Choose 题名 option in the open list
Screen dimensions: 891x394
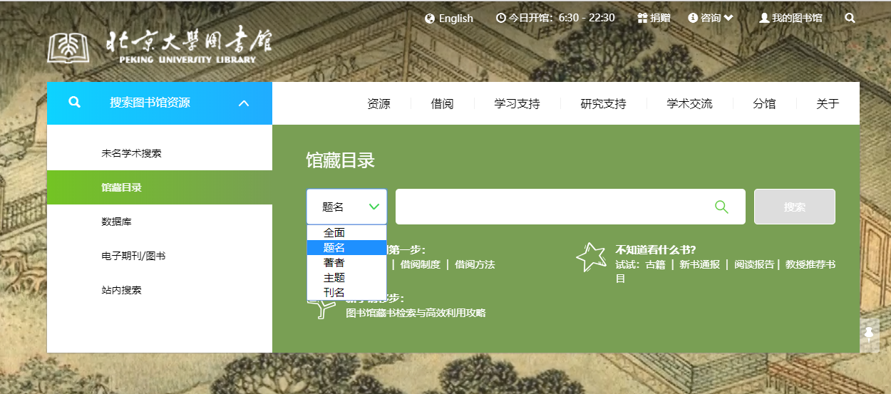pos(346,247)
